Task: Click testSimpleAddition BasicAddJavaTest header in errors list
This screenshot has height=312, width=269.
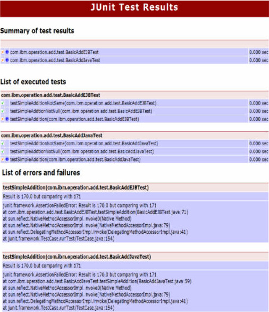Action: point(135,257)
